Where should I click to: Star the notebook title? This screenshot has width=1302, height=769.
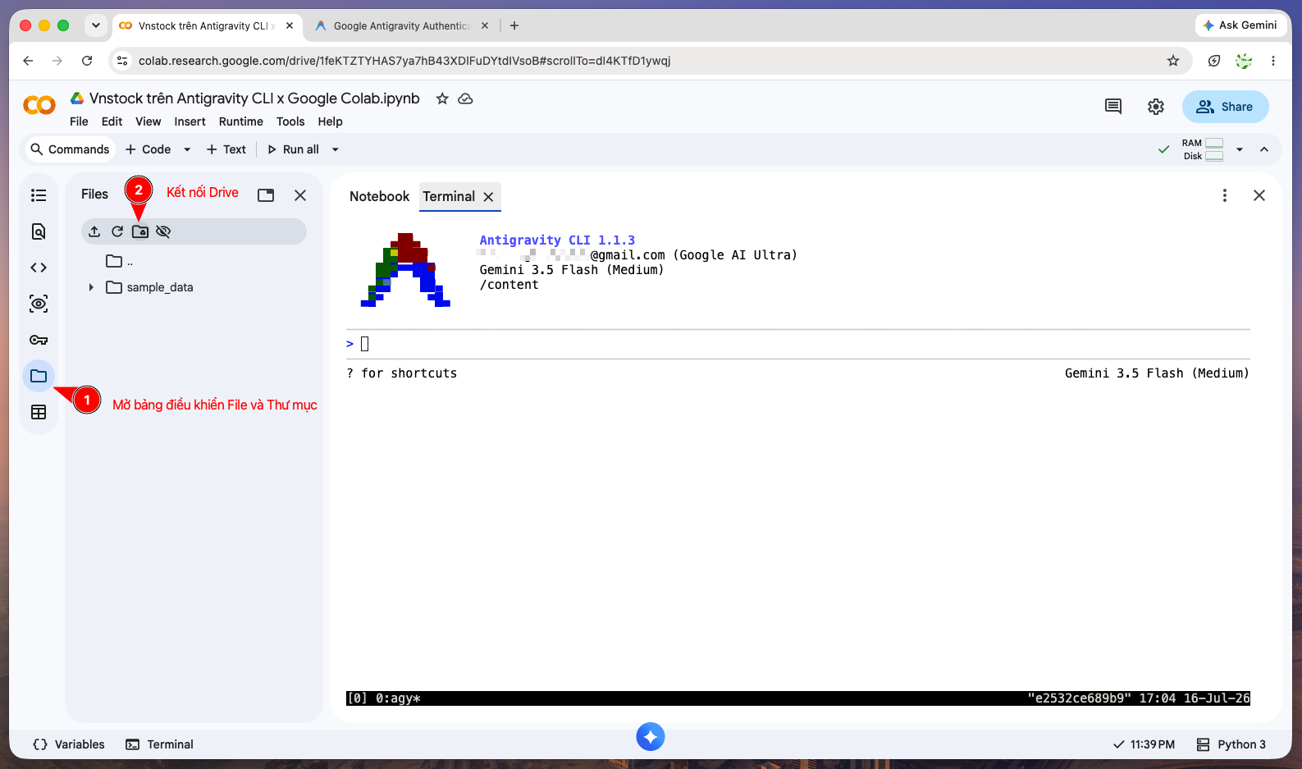pyautogui.click(x=442, y=98)
